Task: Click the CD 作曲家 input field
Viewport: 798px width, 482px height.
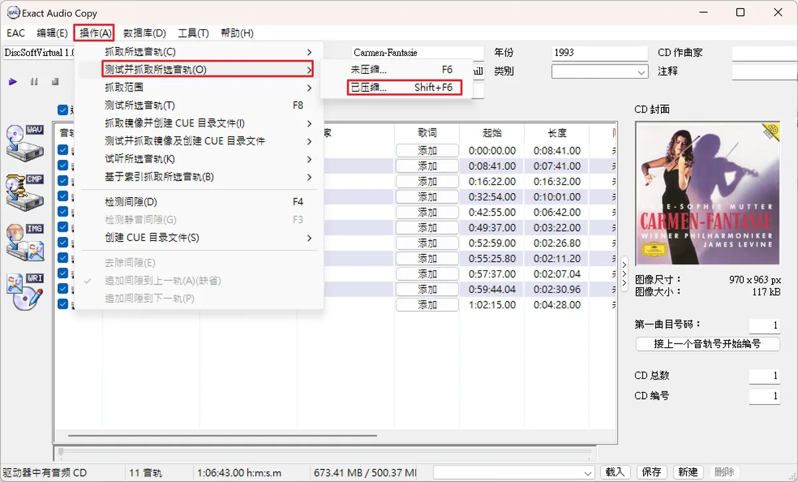Action: 765,53
